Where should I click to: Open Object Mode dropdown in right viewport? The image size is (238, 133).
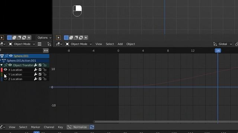78,44
